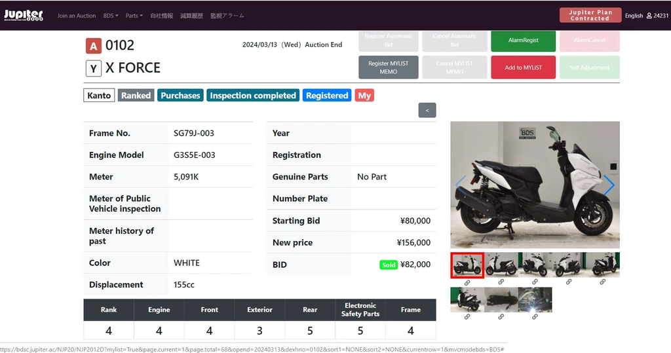The width and height of the screenshot is (671, 353).
Task: Click Jupiter Plan Contracted button
Action: coord(590,15)
